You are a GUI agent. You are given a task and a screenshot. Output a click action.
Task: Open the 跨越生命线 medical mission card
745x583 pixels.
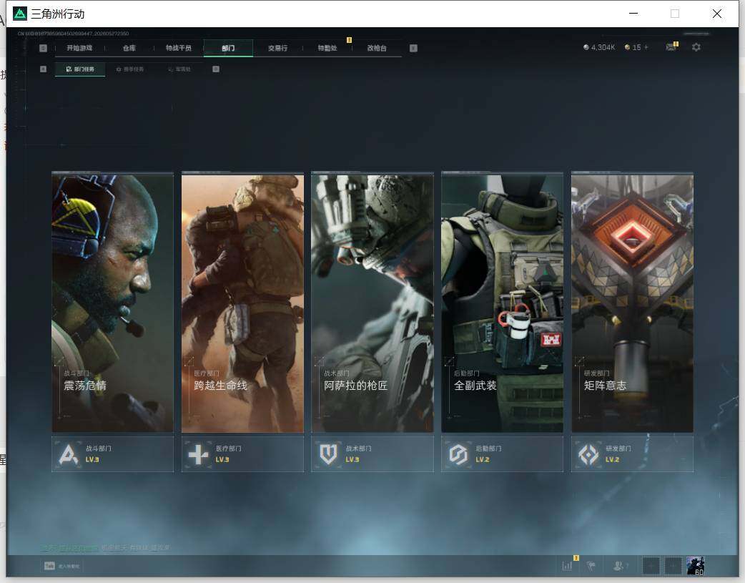[242, 303]
